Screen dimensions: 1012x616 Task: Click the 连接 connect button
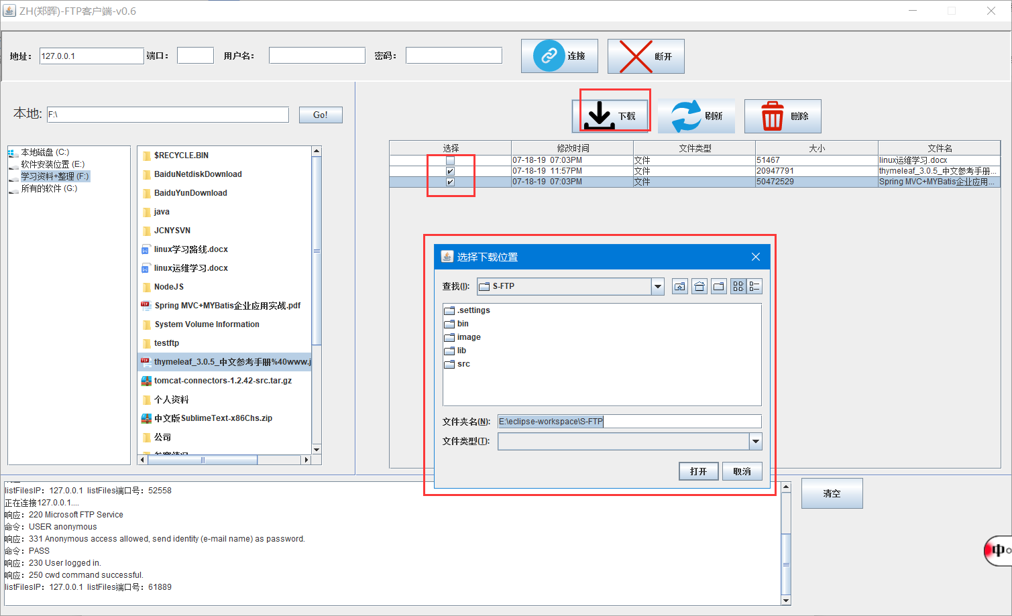point(559,56)
